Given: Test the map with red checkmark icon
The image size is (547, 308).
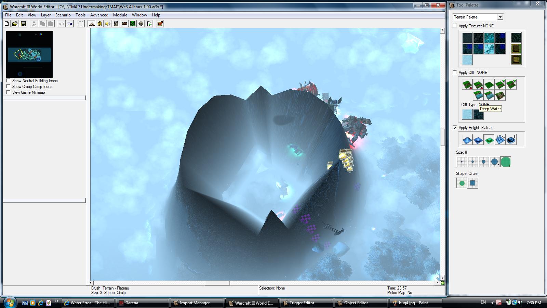Looking at the screenshot, I should [x=160, y=24].
